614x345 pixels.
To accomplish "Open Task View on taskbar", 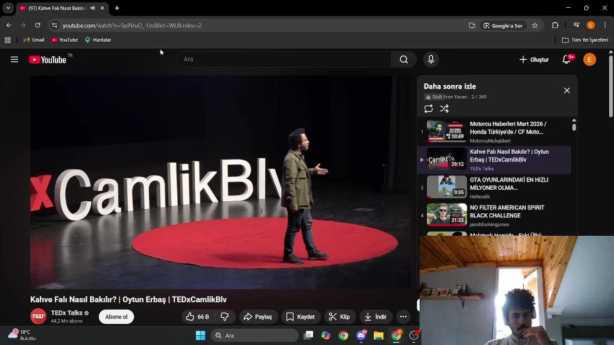I will (x=308, y=335).
